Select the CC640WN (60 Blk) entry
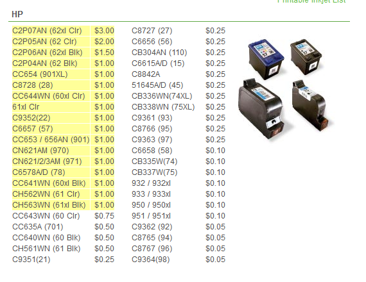This screenshot has height=282, width=366. pyautogui.click(x=46, y=238)
